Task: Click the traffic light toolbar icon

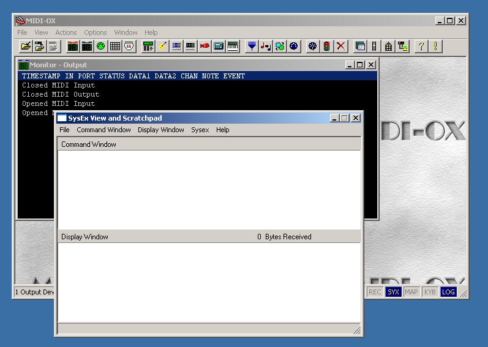Action: pos(327,47)
